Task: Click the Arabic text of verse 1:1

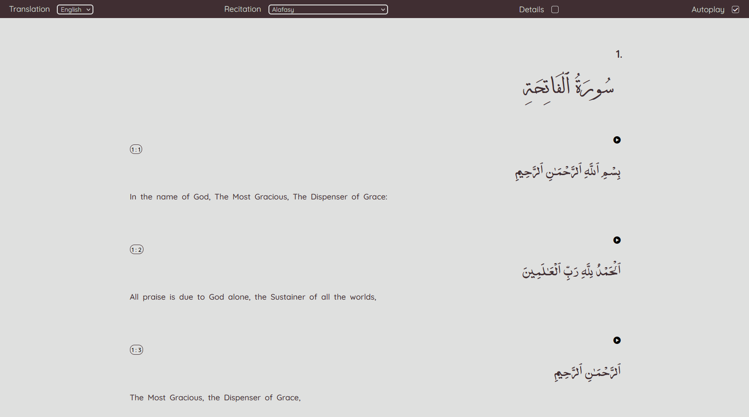Action: click(568, 171)
